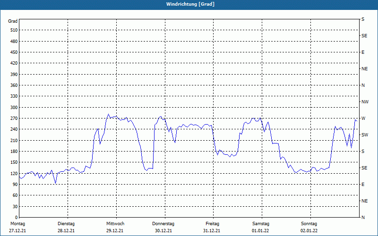Image resolution: width=378 pixels, height=236 pixels.
Task: Click the 360 y-axis value
Action: click(14, 85)
